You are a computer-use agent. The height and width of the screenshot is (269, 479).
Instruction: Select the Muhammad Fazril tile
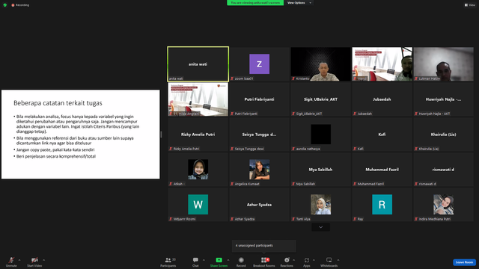point(382,170)
